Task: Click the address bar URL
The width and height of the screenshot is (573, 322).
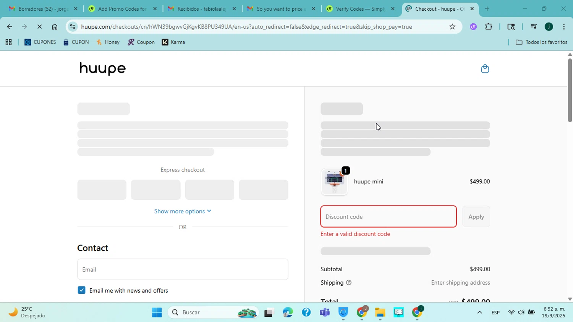Action: click(x=246, y=27)
